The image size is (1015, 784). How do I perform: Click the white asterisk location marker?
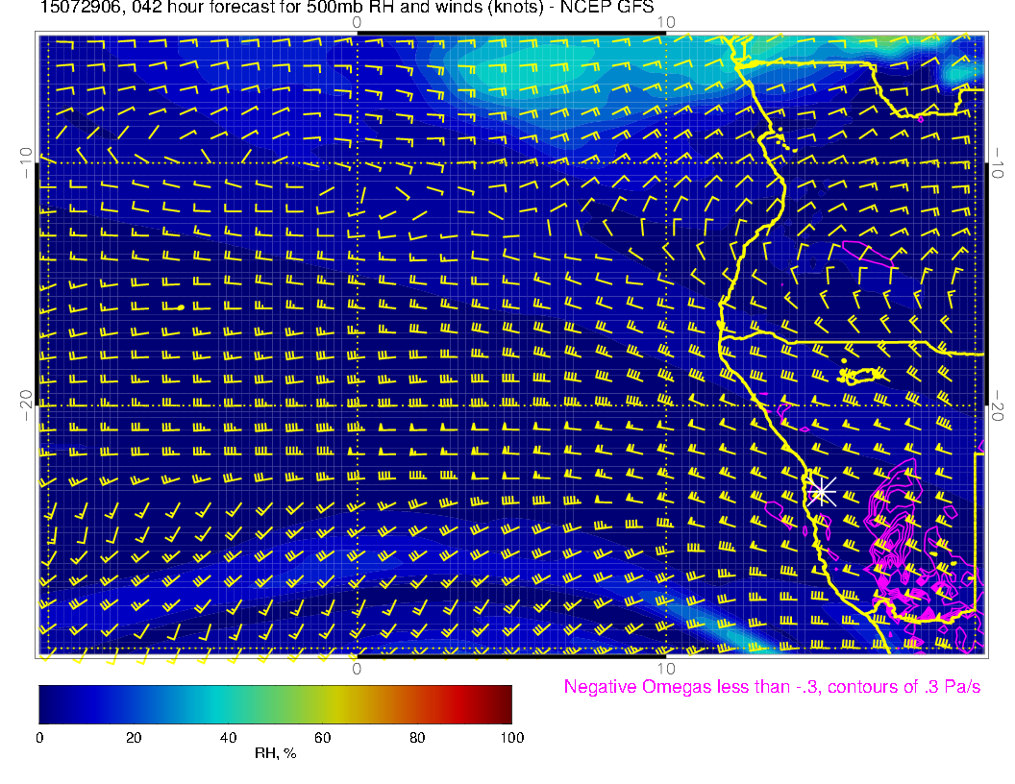coord(821,491)
